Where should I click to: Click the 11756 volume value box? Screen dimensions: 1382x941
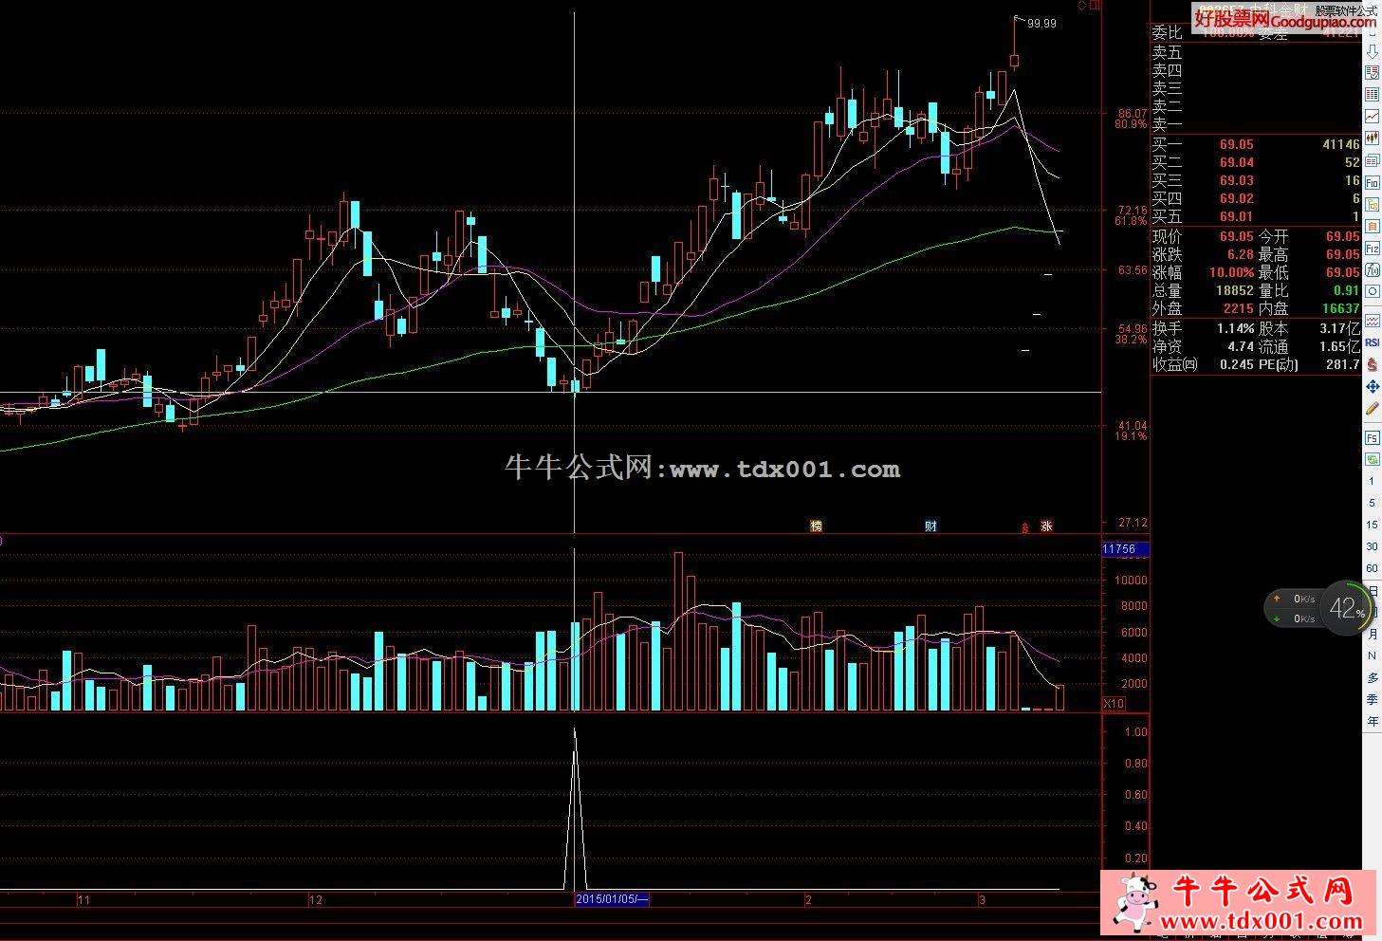pos(1125,548)
